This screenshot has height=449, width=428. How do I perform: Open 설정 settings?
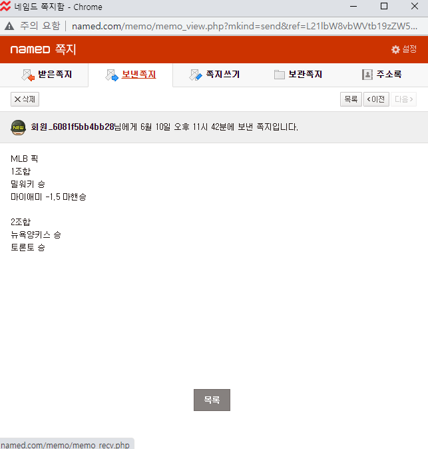tap(403, 49)
